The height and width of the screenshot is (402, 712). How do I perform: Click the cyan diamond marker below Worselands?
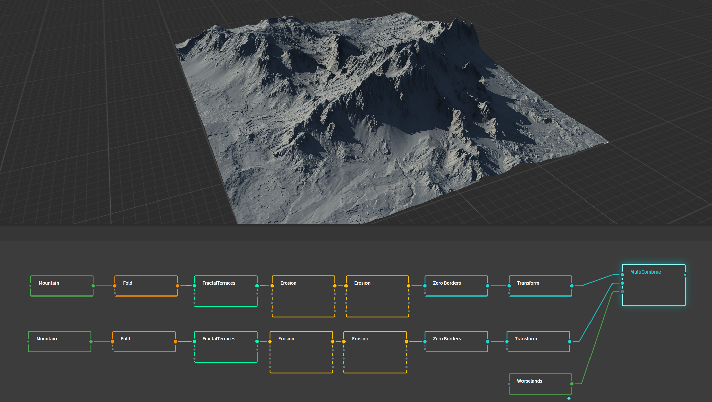(569, 398)
